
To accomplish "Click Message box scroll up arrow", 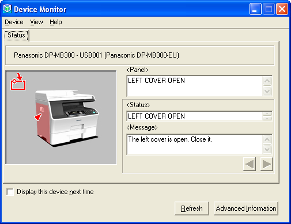I will (267, 139).
